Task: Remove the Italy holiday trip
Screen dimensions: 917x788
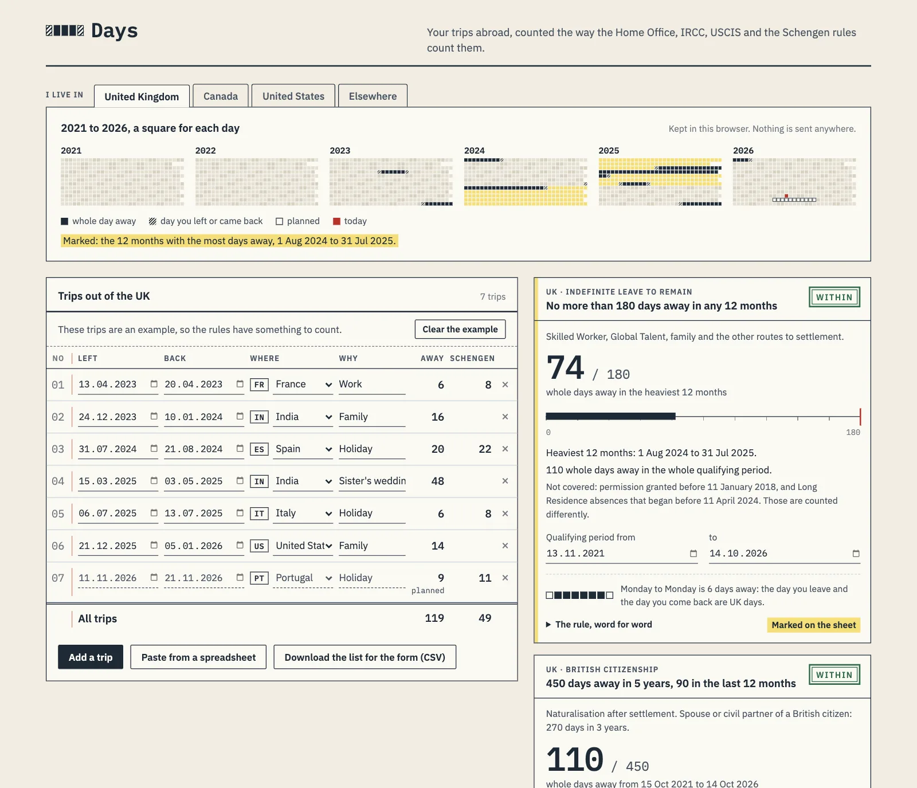Action: pyautogui.click(x=505, y=513)
